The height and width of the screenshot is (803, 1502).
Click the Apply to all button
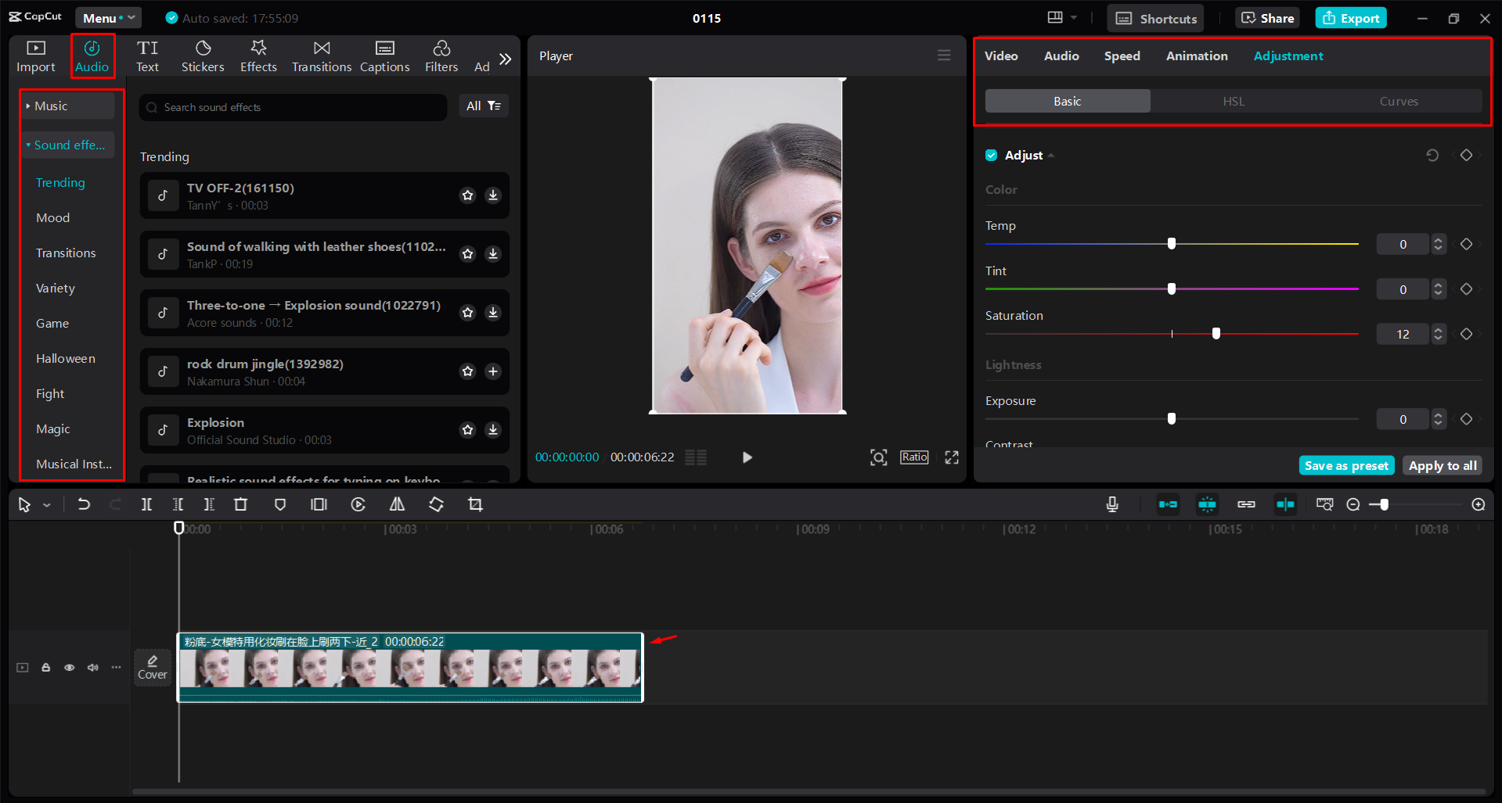coord(1441,464)
